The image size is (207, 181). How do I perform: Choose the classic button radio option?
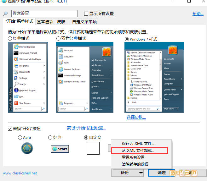pyautogui.click(x=50, y=138)
